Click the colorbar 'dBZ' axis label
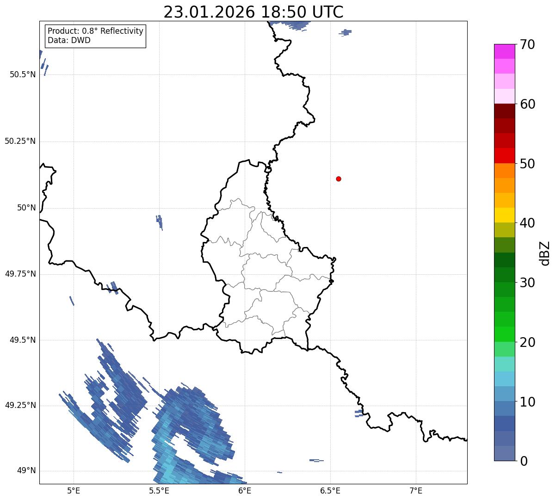Image resolution: width=556 pixels, height=500 pixels. point(545,253)
